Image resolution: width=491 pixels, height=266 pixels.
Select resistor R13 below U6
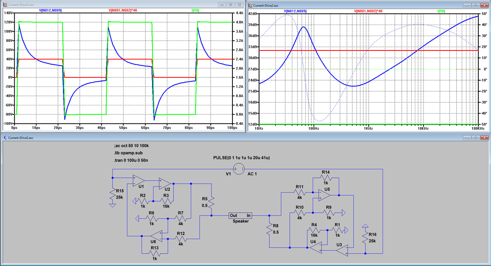coord(155,253)
